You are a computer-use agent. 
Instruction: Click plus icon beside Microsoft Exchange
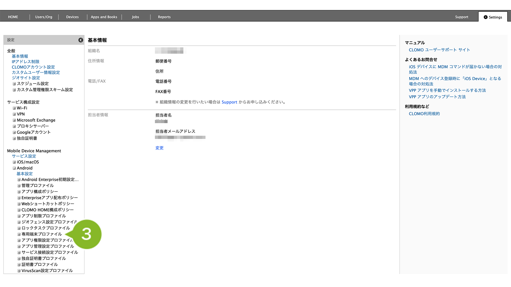tap(14, 120)
